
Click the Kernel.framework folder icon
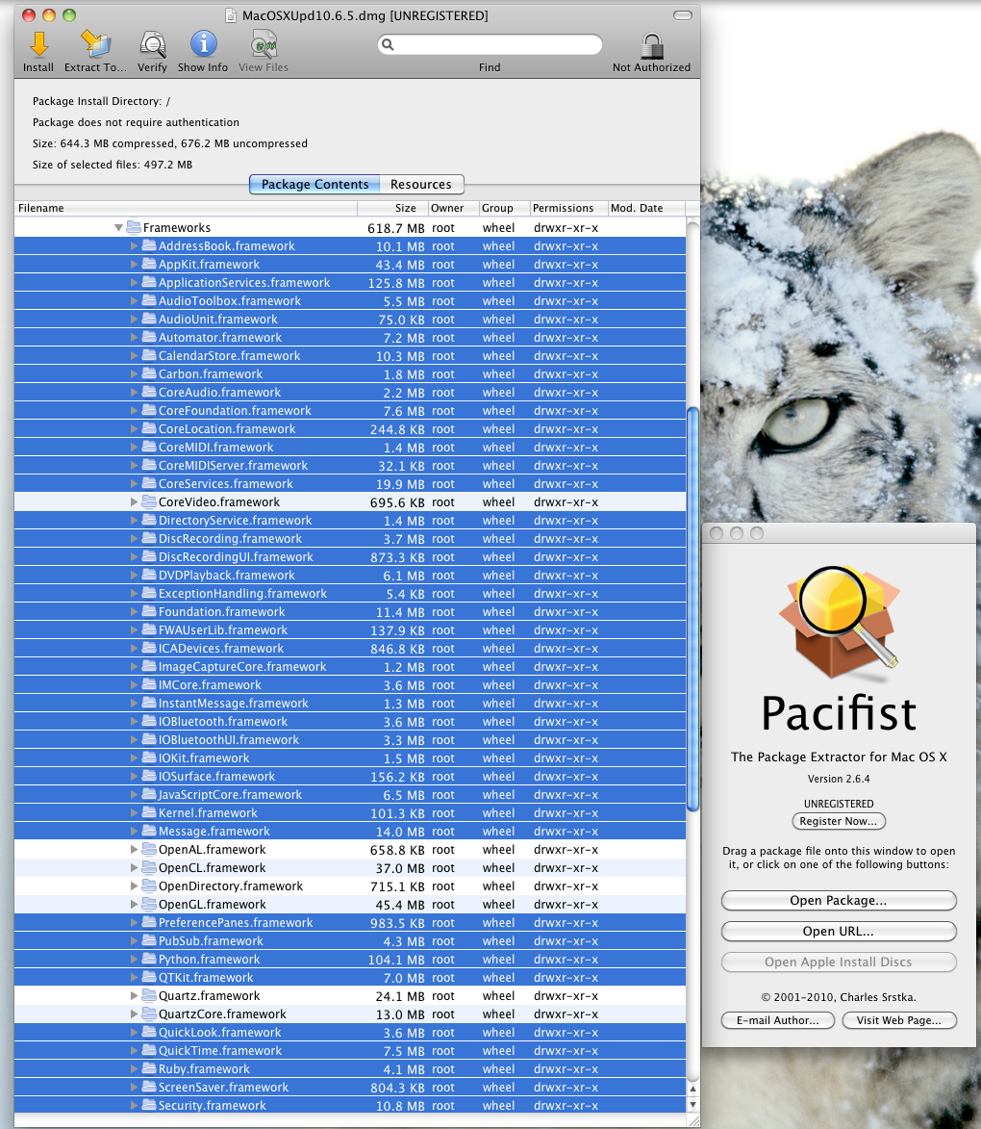pyautogui.click(x=149, y=813)
